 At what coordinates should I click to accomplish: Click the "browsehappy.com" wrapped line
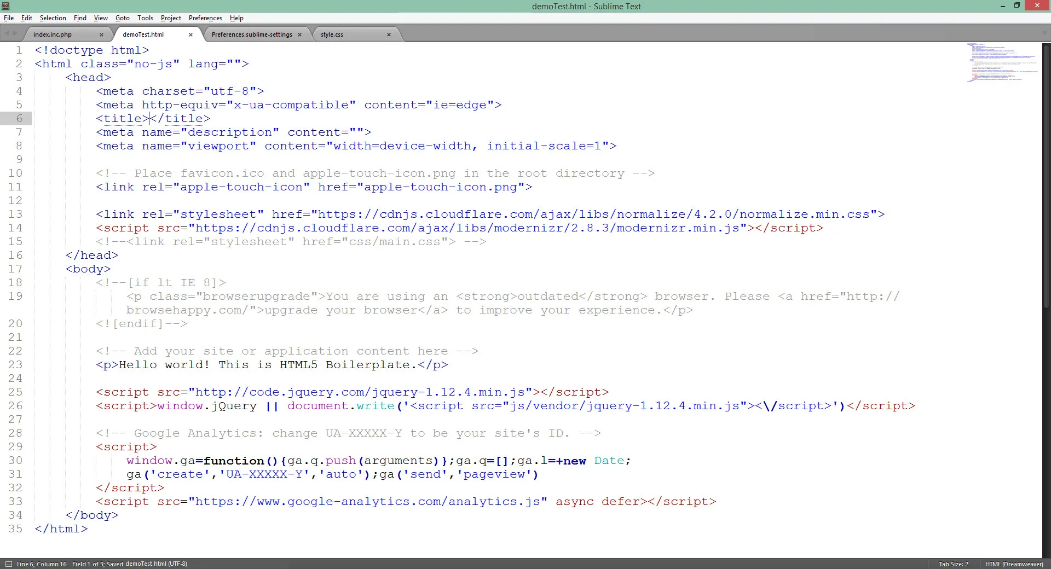(x=410, y=310)
